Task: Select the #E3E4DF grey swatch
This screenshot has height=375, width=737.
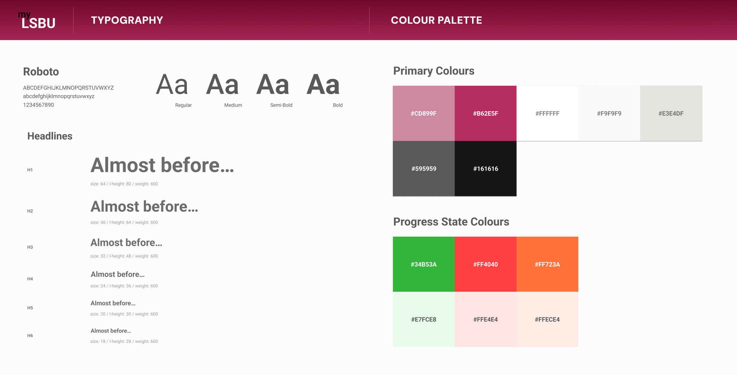Action: coord(671,113)
